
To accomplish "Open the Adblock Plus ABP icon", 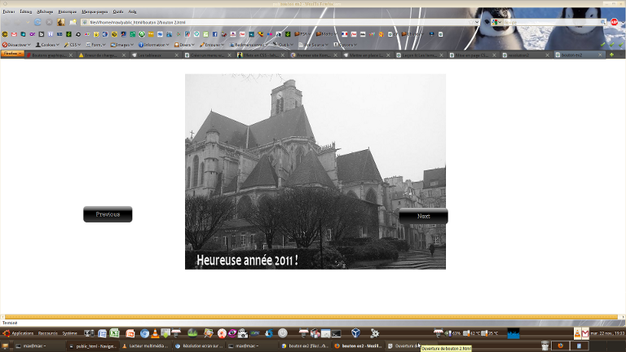I will click(614, 22).
